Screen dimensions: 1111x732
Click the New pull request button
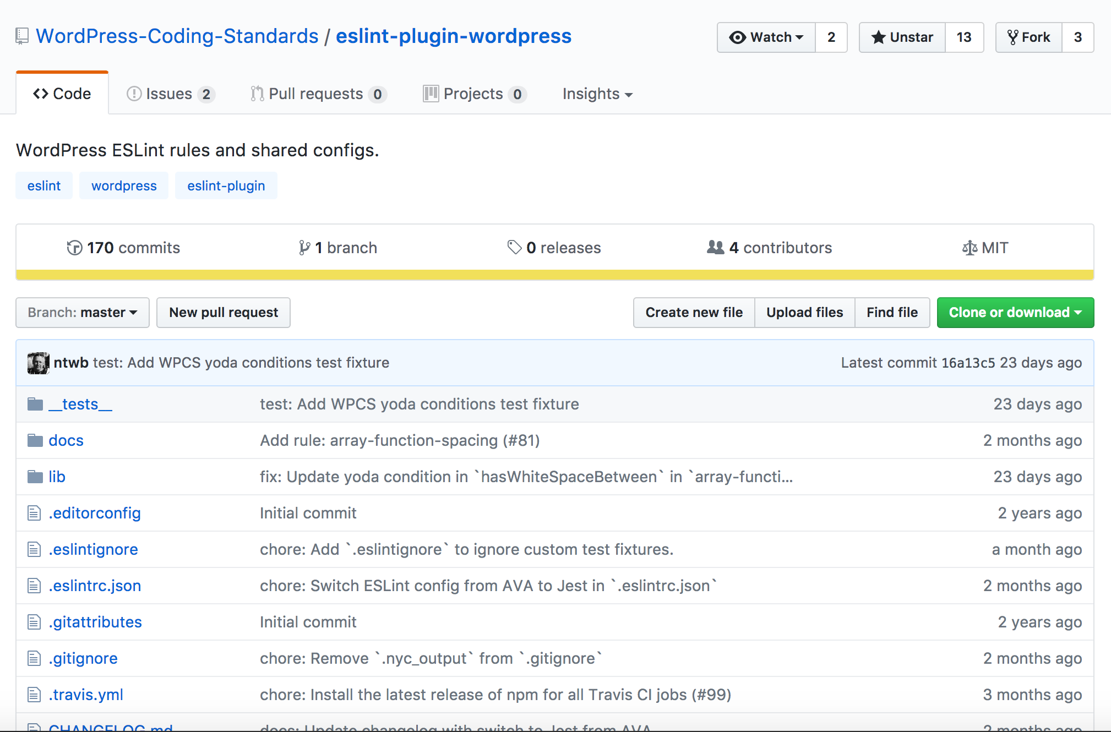pyautogui.click(x=223, y=313)
